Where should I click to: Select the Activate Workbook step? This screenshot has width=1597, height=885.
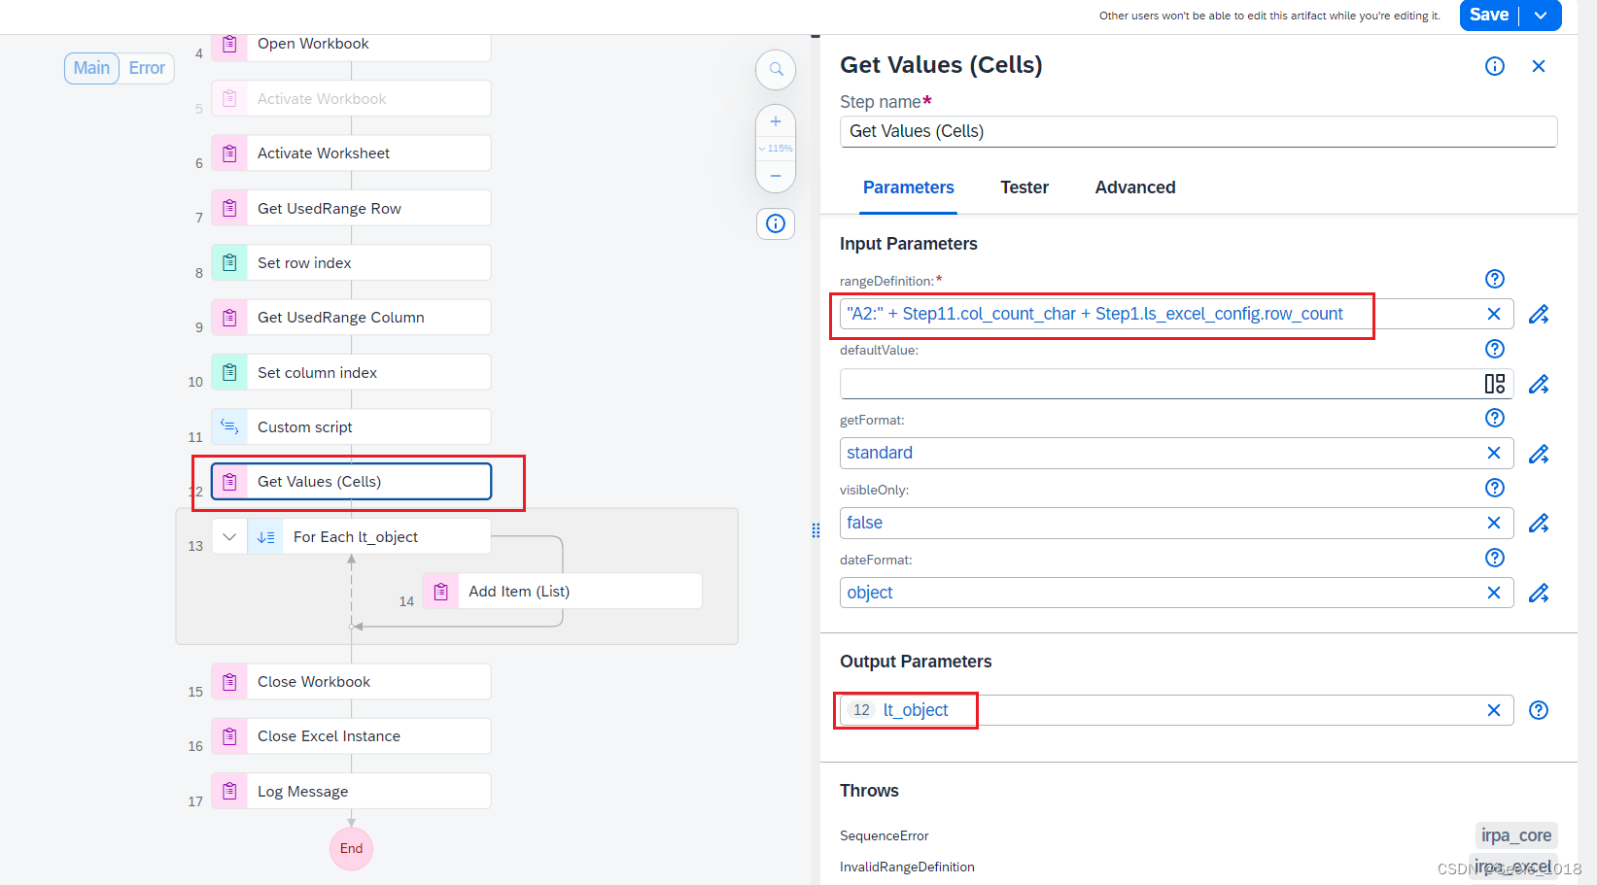[x=351, y=99]
